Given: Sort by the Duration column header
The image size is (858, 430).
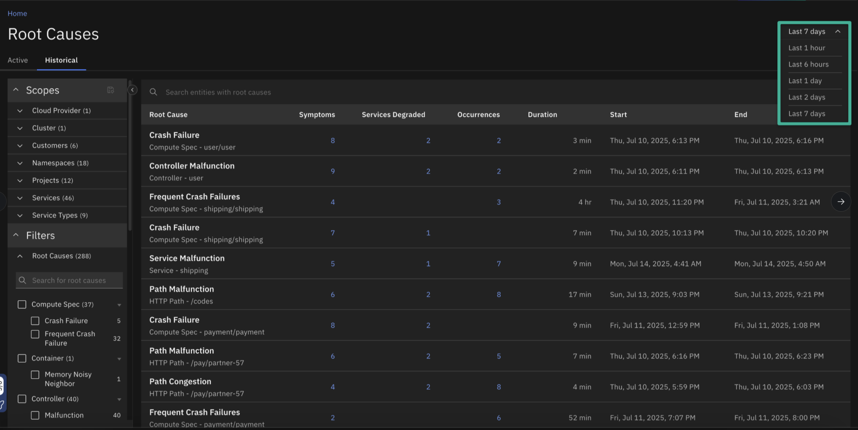Looking at the screenshot, I should pos(543,115).
